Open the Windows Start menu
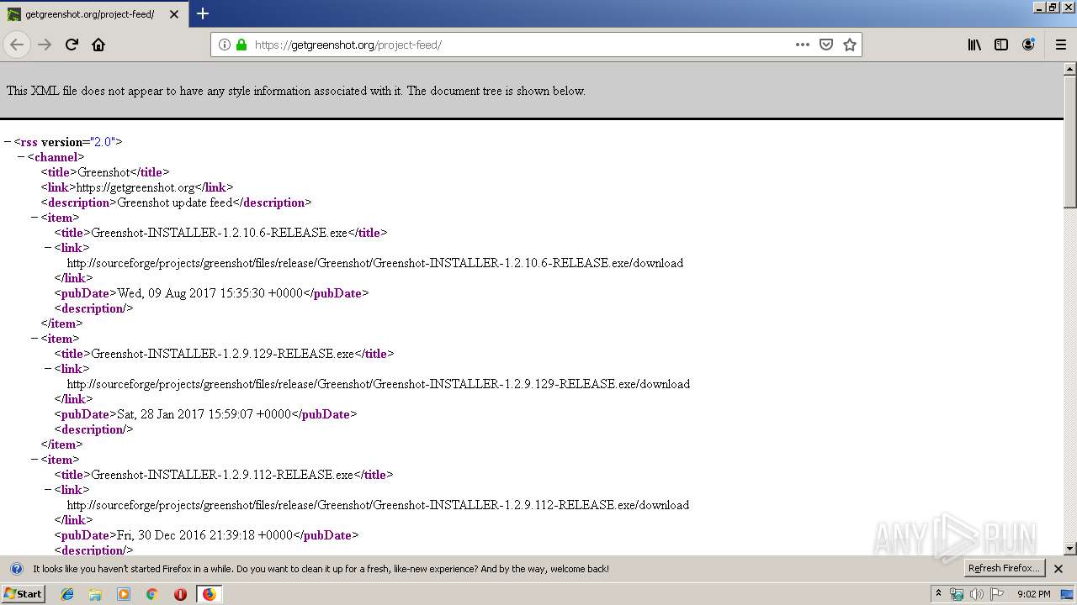The width and height of the screenshot is (1077, 605). point(24,594)
